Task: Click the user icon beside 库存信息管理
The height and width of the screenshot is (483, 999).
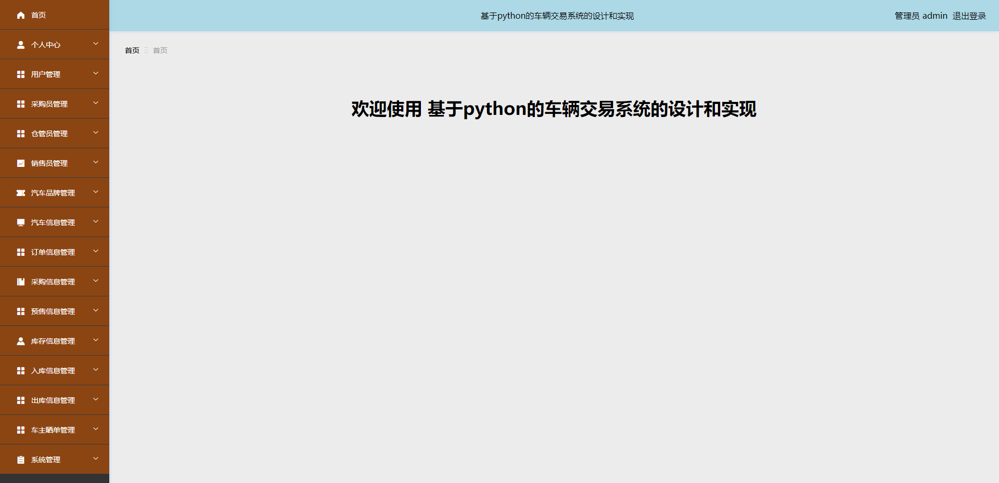Action: pos(21,341)
